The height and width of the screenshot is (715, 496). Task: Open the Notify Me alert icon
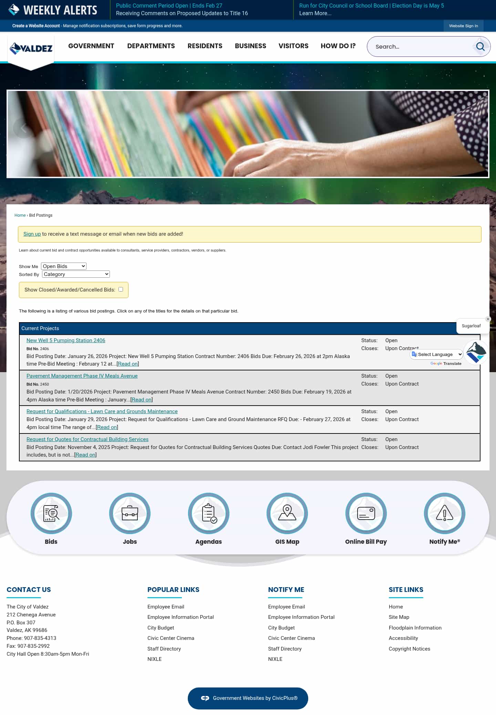445,513
